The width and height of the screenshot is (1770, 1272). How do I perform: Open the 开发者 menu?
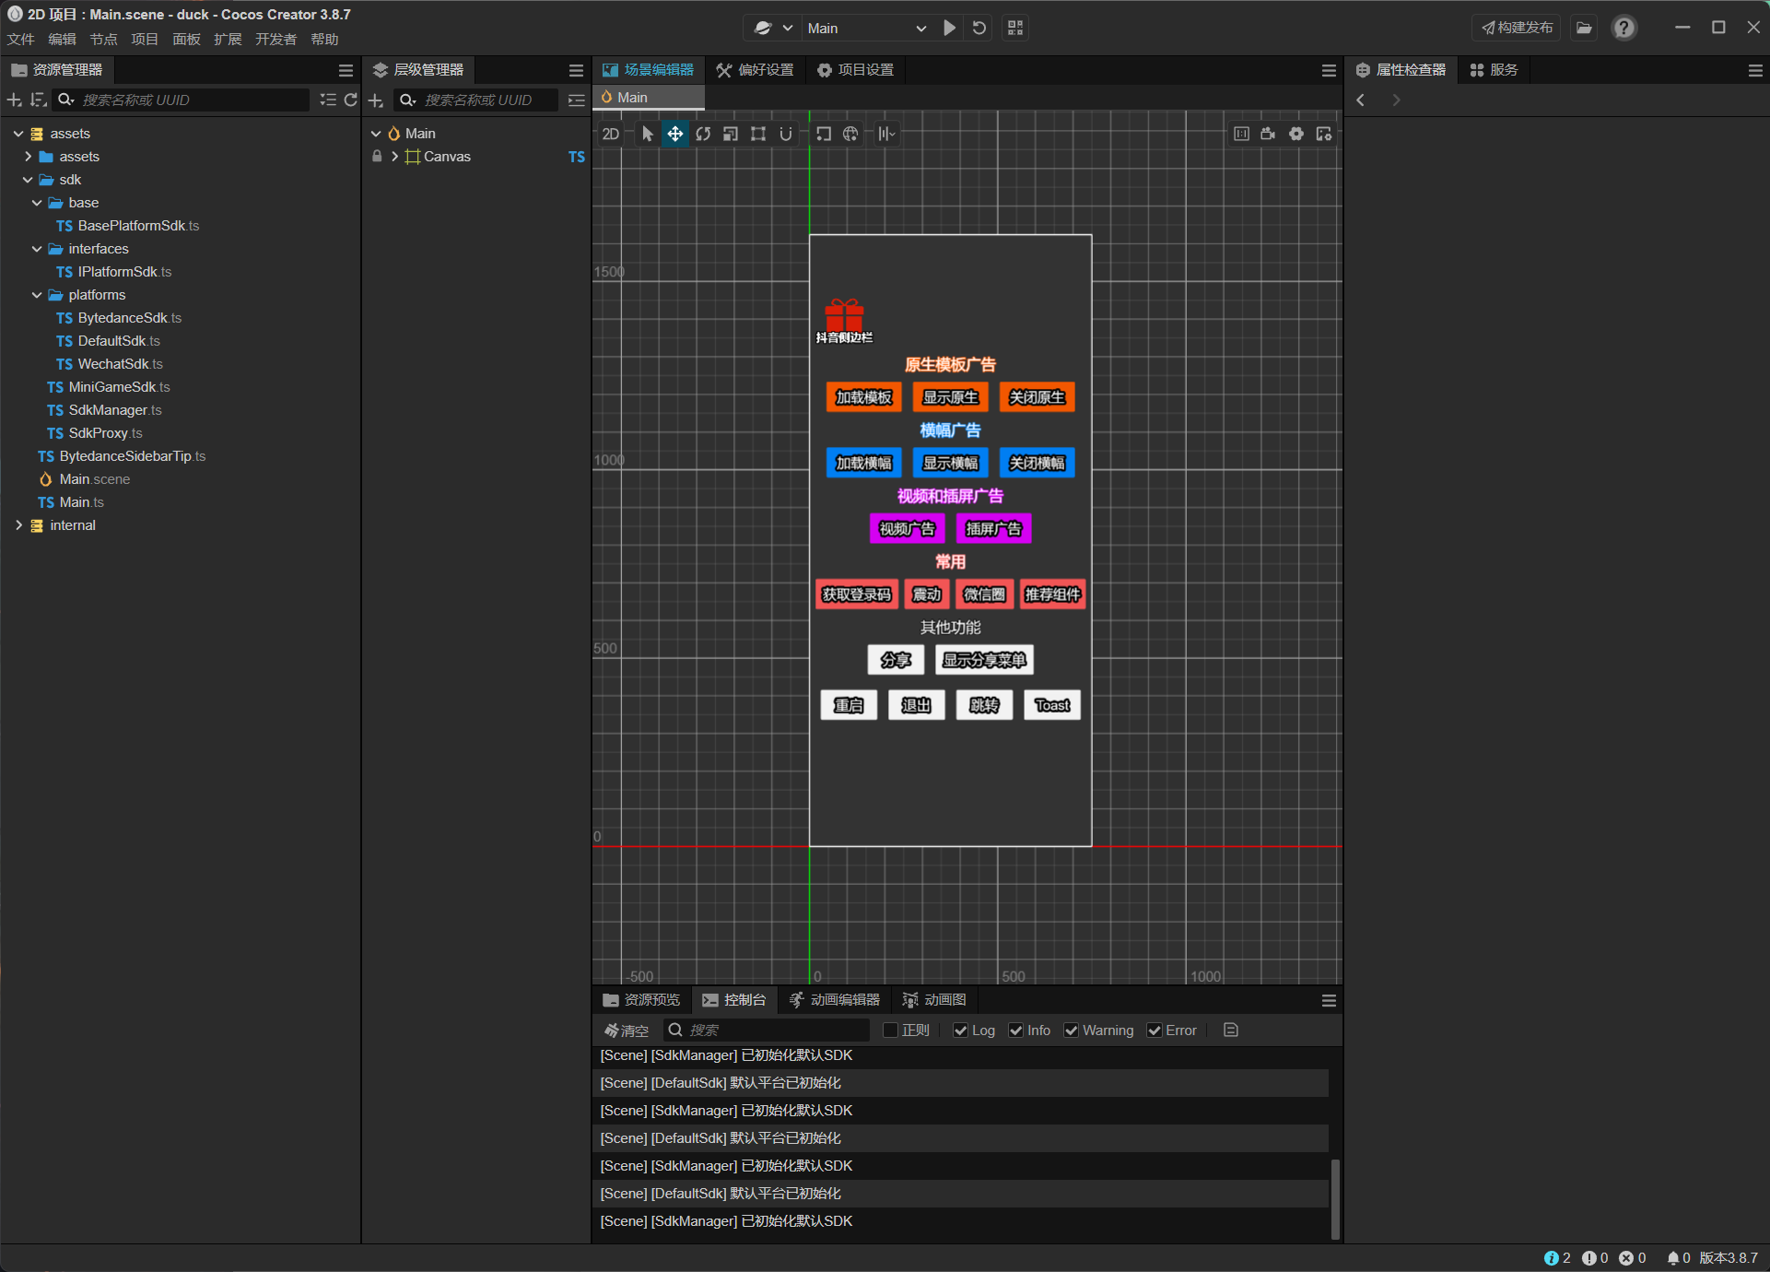[275, 39]
